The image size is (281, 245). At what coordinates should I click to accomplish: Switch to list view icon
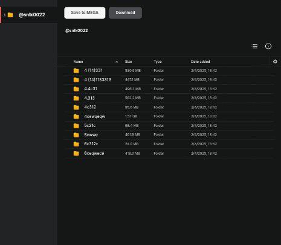(254, 46)
